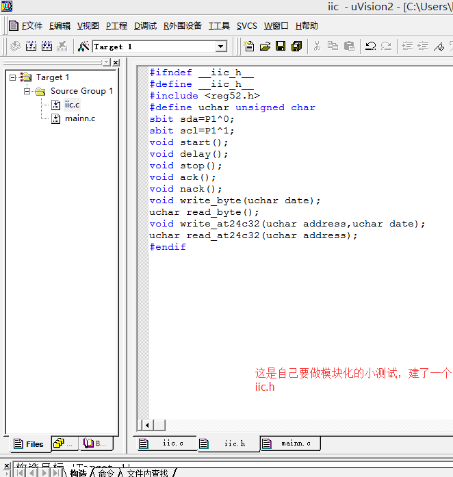Image resolution: width=453 pixels, height=477 pixels.
Task: Close the project workspace panel
Action: pyautogui.click(x=116, y=62)
